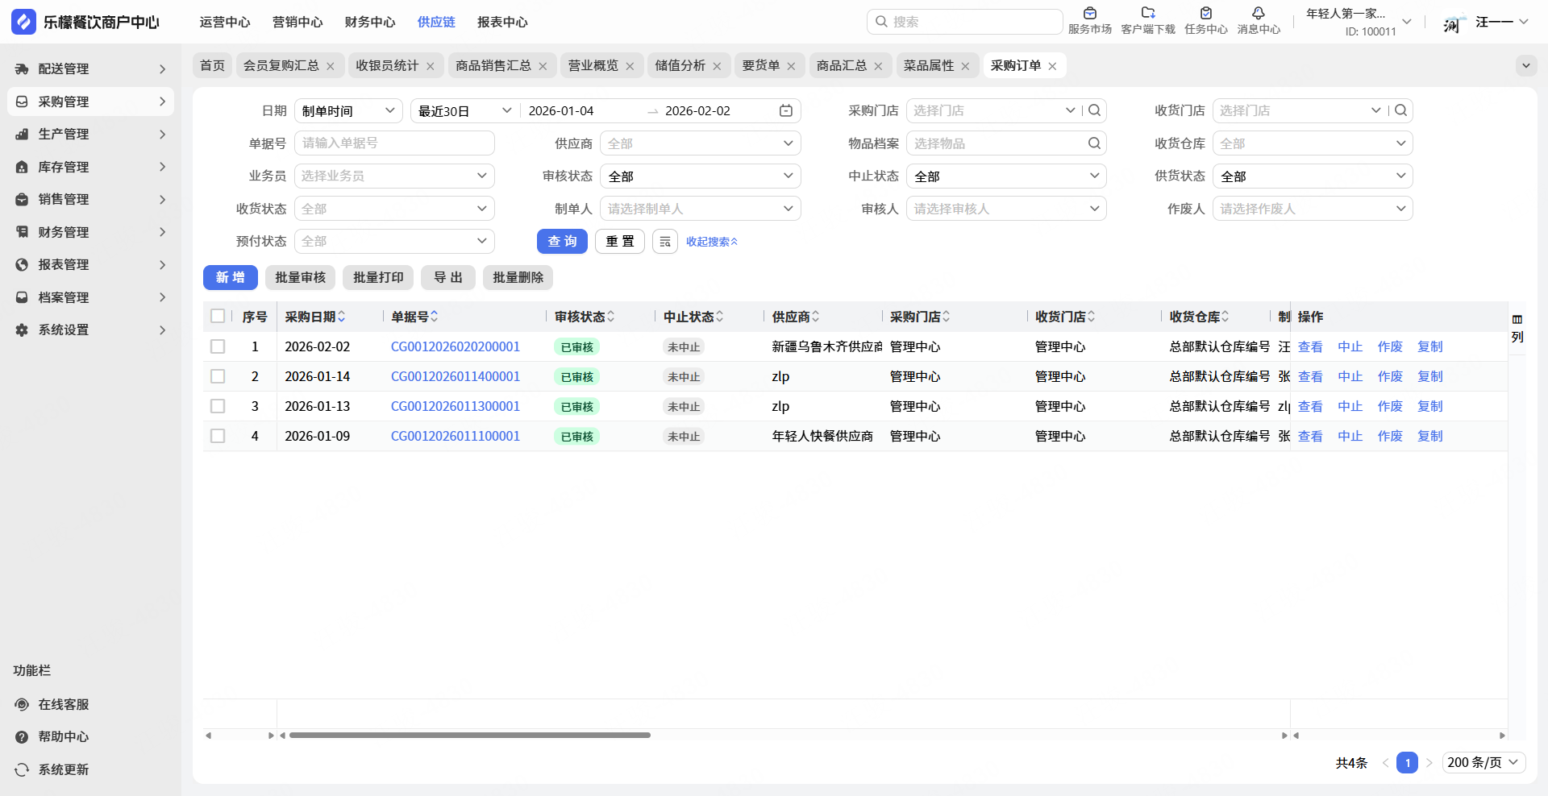Check the row for order CG0012026020200001
Viewport: 1548px width, 796px height.
point(218,346)
